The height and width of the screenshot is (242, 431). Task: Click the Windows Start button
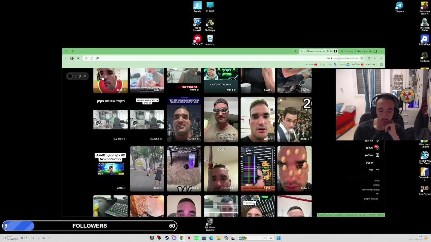(278, 238)
